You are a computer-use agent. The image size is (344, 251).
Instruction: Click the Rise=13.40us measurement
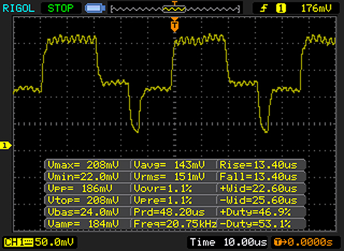[259, 165]
